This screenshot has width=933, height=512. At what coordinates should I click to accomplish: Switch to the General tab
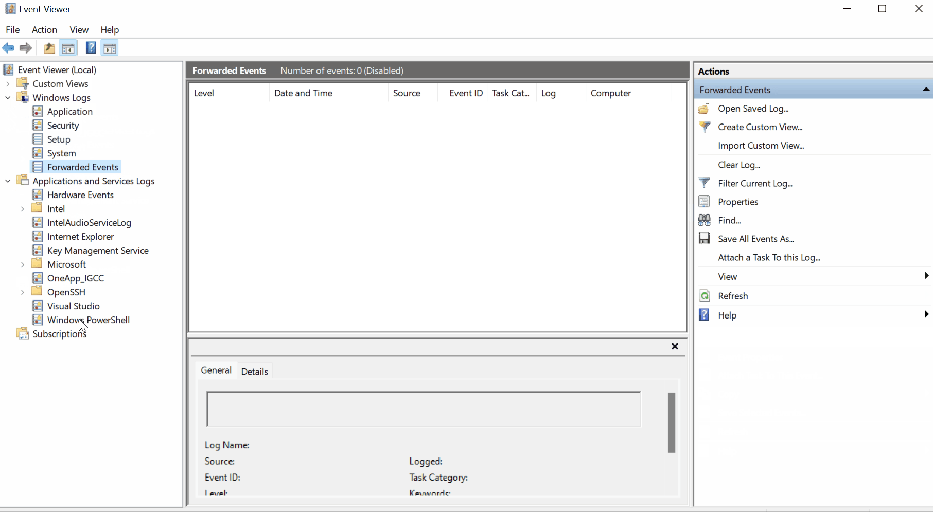tap(216, 370)
